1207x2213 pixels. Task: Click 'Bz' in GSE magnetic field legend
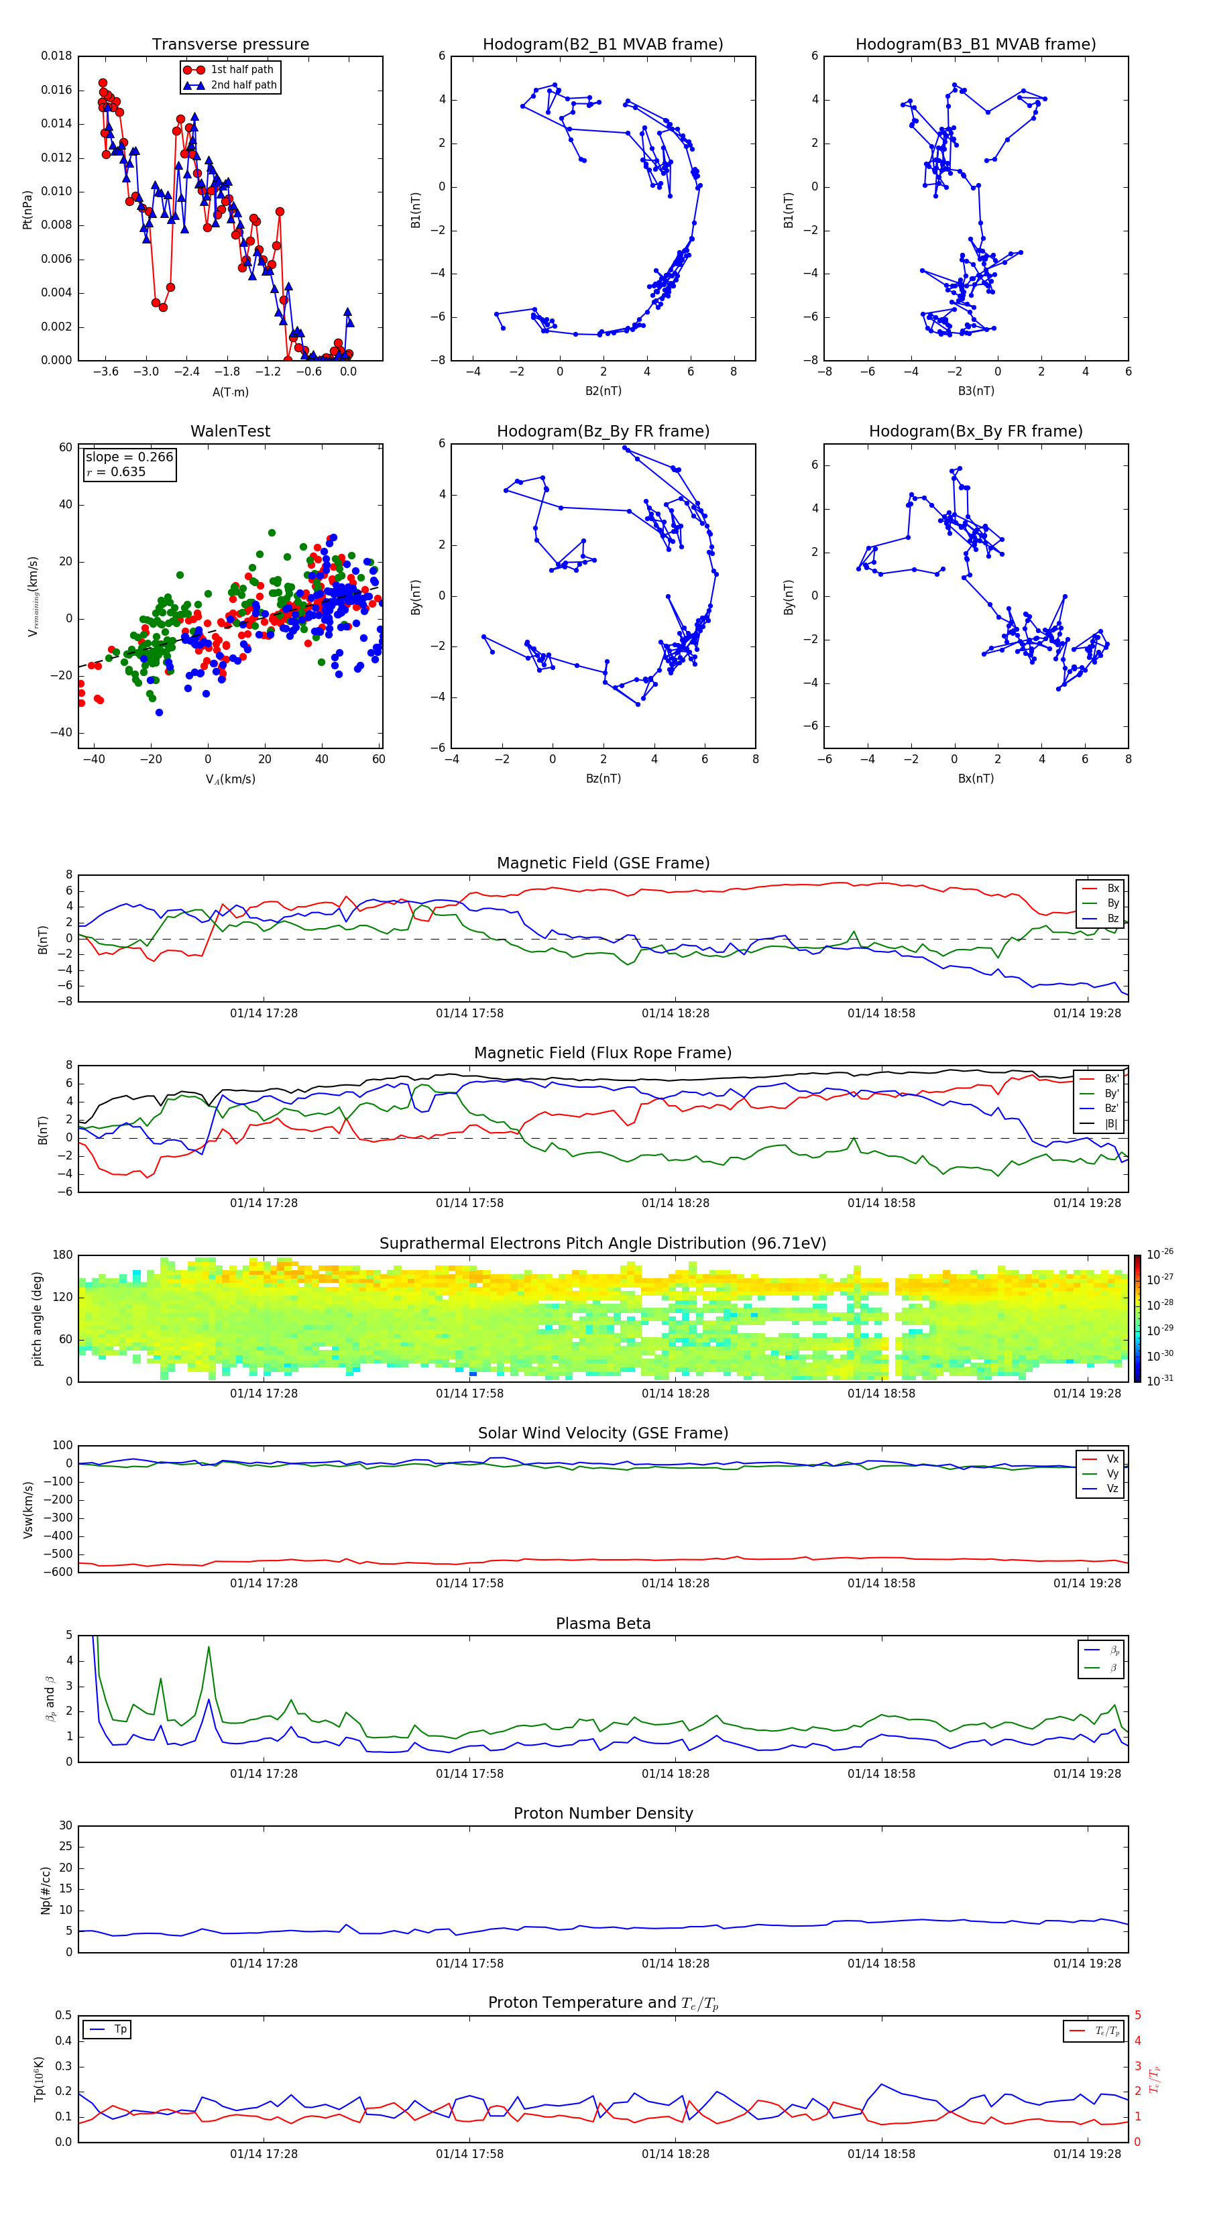coord(1112,918)
